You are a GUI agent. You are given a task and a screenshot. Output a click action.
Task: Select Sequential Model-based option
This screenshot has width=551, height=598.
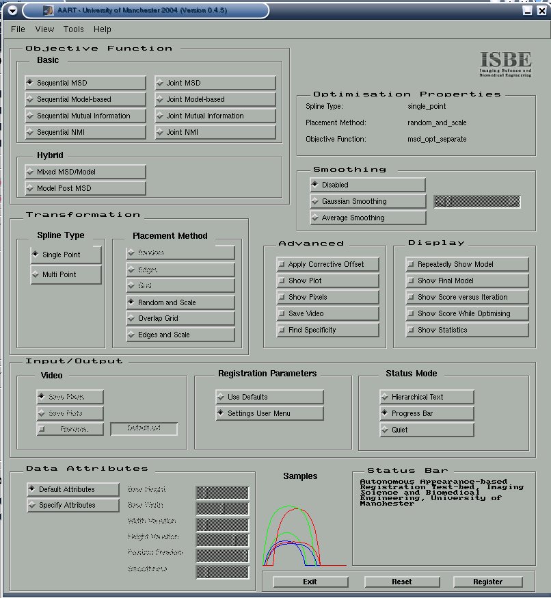coord(85,99)
